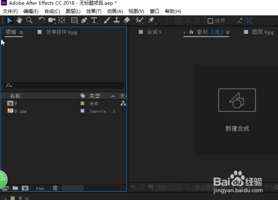This screenshot has width=278, height=200.
Task: Click the tan label swatch of composition 9
Action: 82,104
